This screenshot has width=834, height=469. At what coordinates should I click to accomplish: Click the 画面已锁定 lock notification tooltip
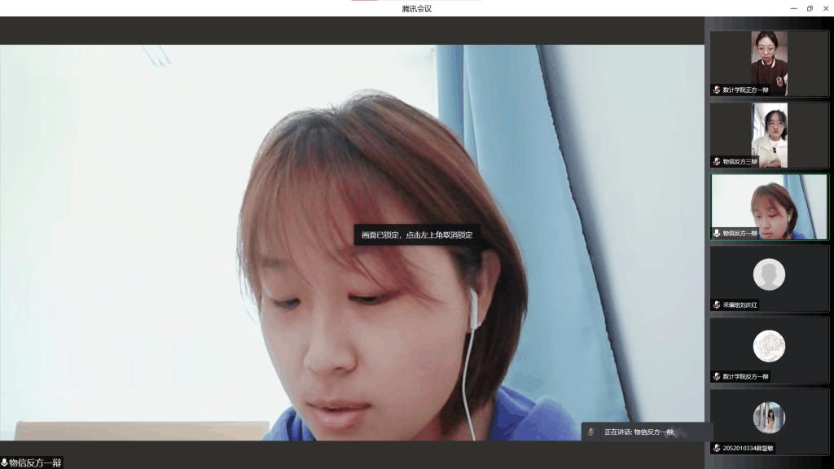[417, 234]
